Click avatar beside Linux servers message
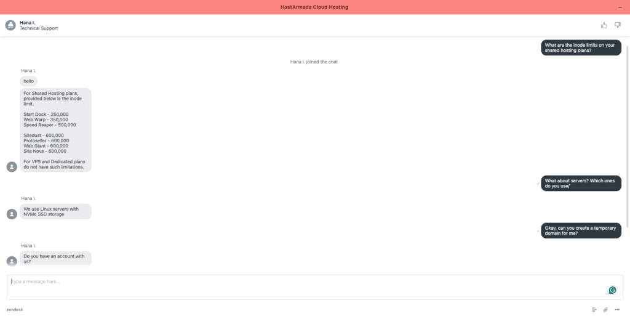 point(12,214)
